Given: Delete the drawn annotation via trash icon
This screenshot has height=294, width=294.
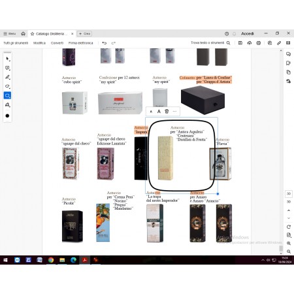Looking at the screenshot, I should point(167,112).
